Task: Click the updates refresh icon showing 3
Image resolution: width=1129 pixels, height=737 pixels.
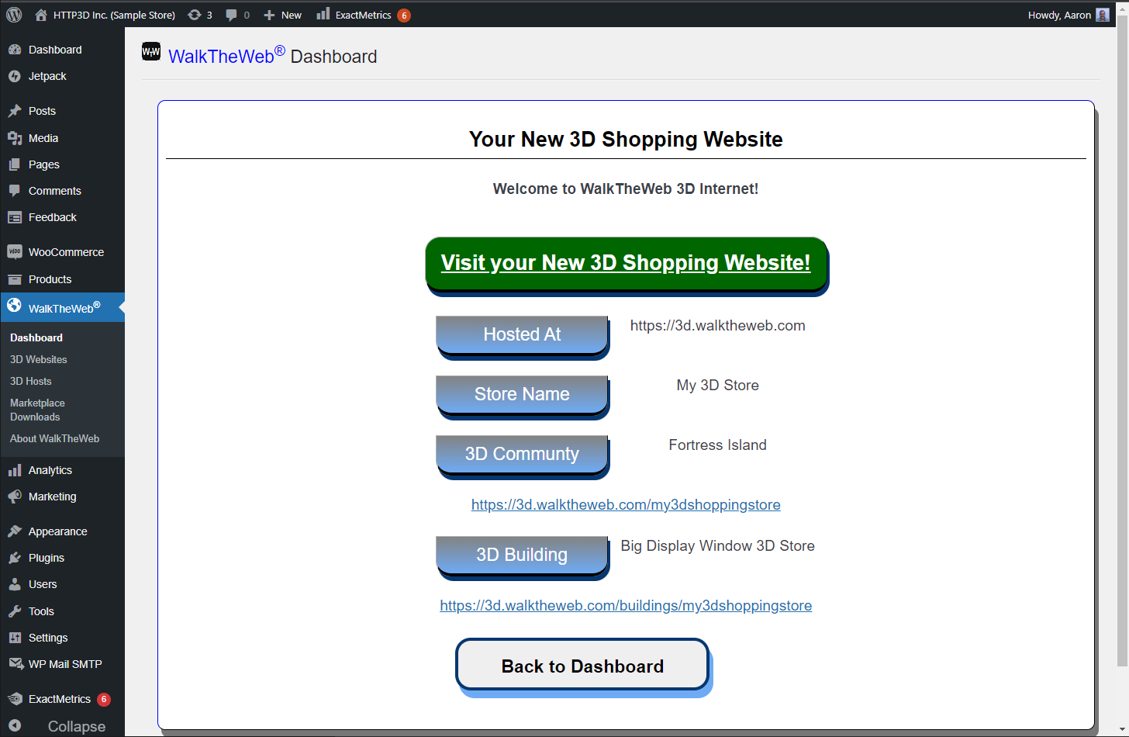Action: 195,15
